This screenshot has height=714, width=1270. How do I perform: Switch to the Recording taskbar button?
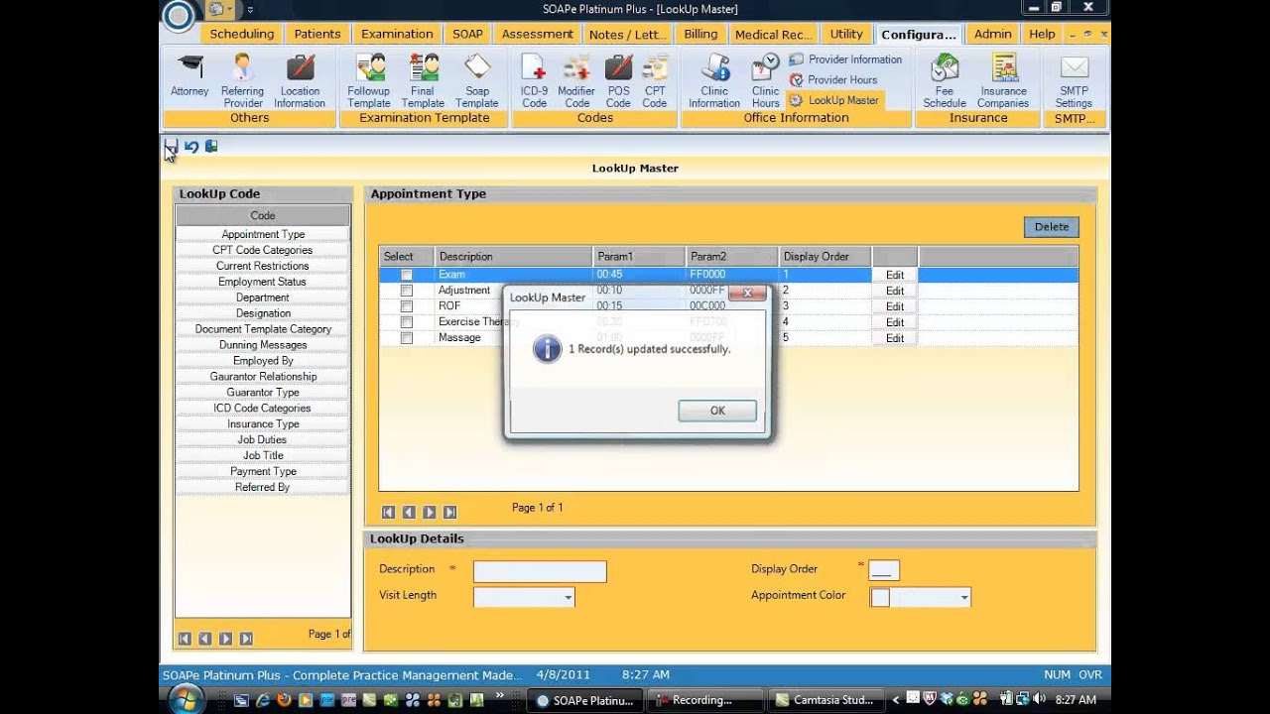point(705,700)
